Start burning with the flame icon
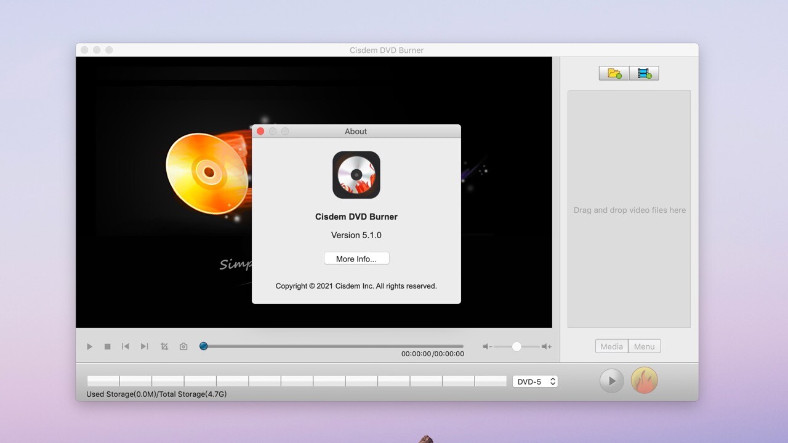The height and width of the screenshot is (443, 788). [644, 380]
